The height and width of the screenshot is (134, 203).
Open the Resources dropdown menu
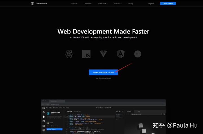(103, 4)
